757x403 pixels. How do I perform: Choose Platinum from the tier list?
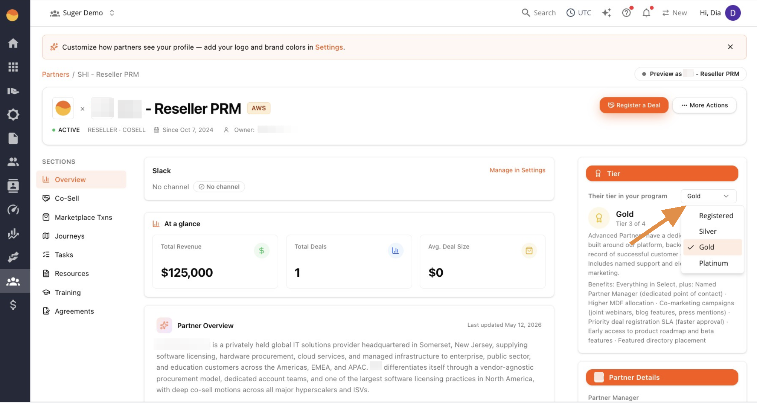(x=712, y=263)
